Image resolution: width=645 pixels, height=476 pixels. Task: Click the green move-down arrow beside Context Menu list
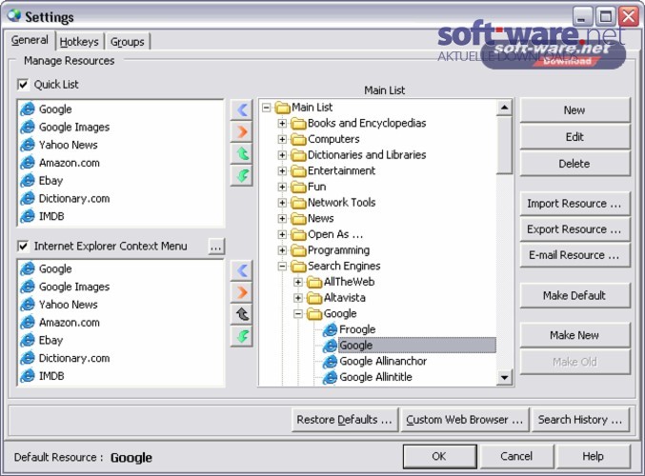(242, 336)
